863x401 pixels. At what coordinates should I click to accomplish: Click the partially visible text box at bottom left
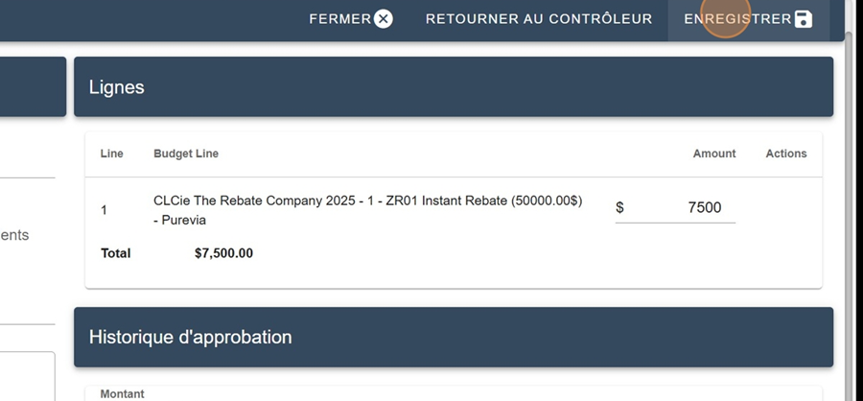[28, 376]
